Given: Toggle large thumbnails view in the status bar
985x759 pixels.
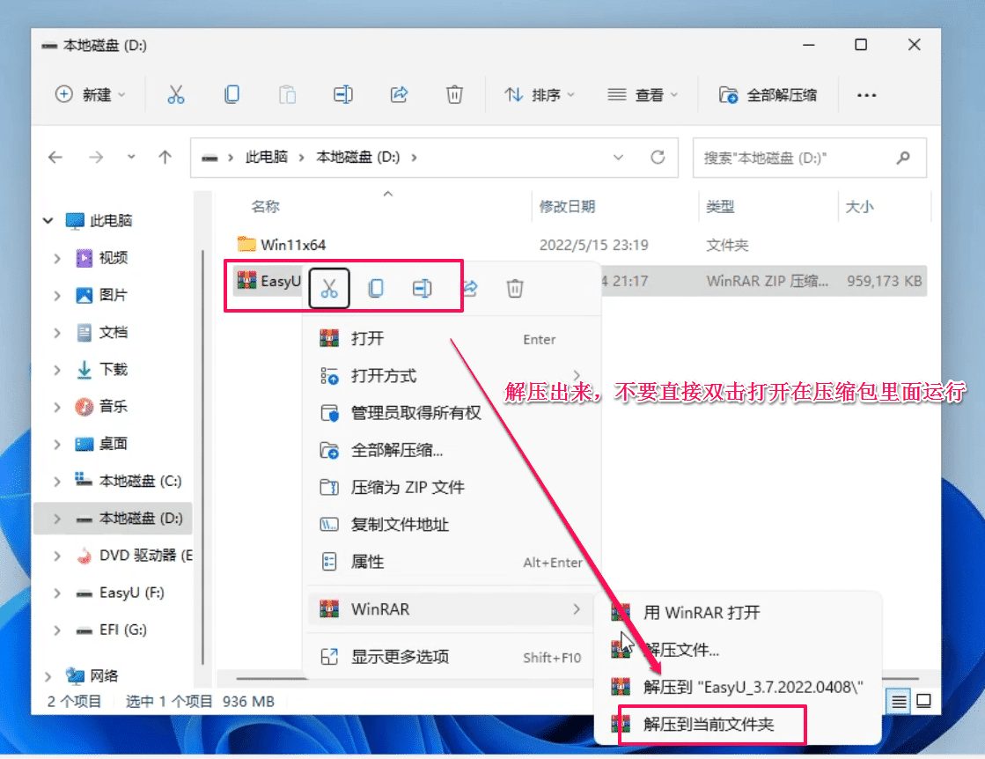Looking at the screenshot, I should 923,701.
